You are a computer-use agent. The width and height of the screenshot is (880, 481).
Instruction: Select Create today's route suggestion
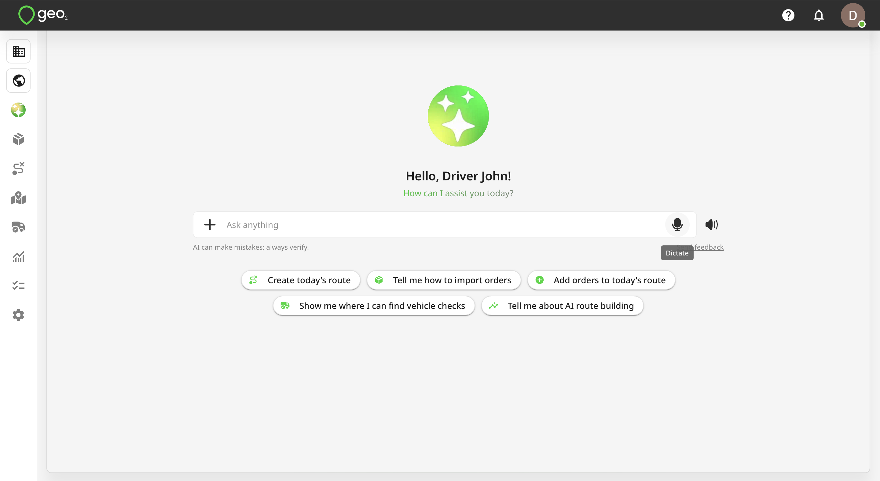(301, 280)
